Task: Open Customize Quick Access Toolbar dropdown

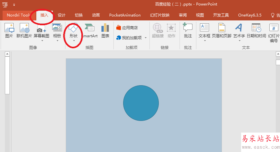Action: [x=14, y=5]
